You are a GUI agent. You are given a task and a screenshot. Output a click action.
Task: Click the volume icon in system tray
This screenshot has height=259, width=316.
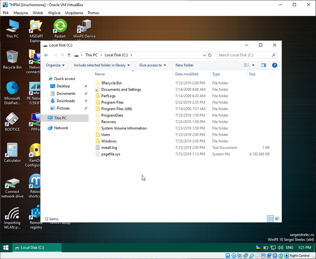(280, 248)
